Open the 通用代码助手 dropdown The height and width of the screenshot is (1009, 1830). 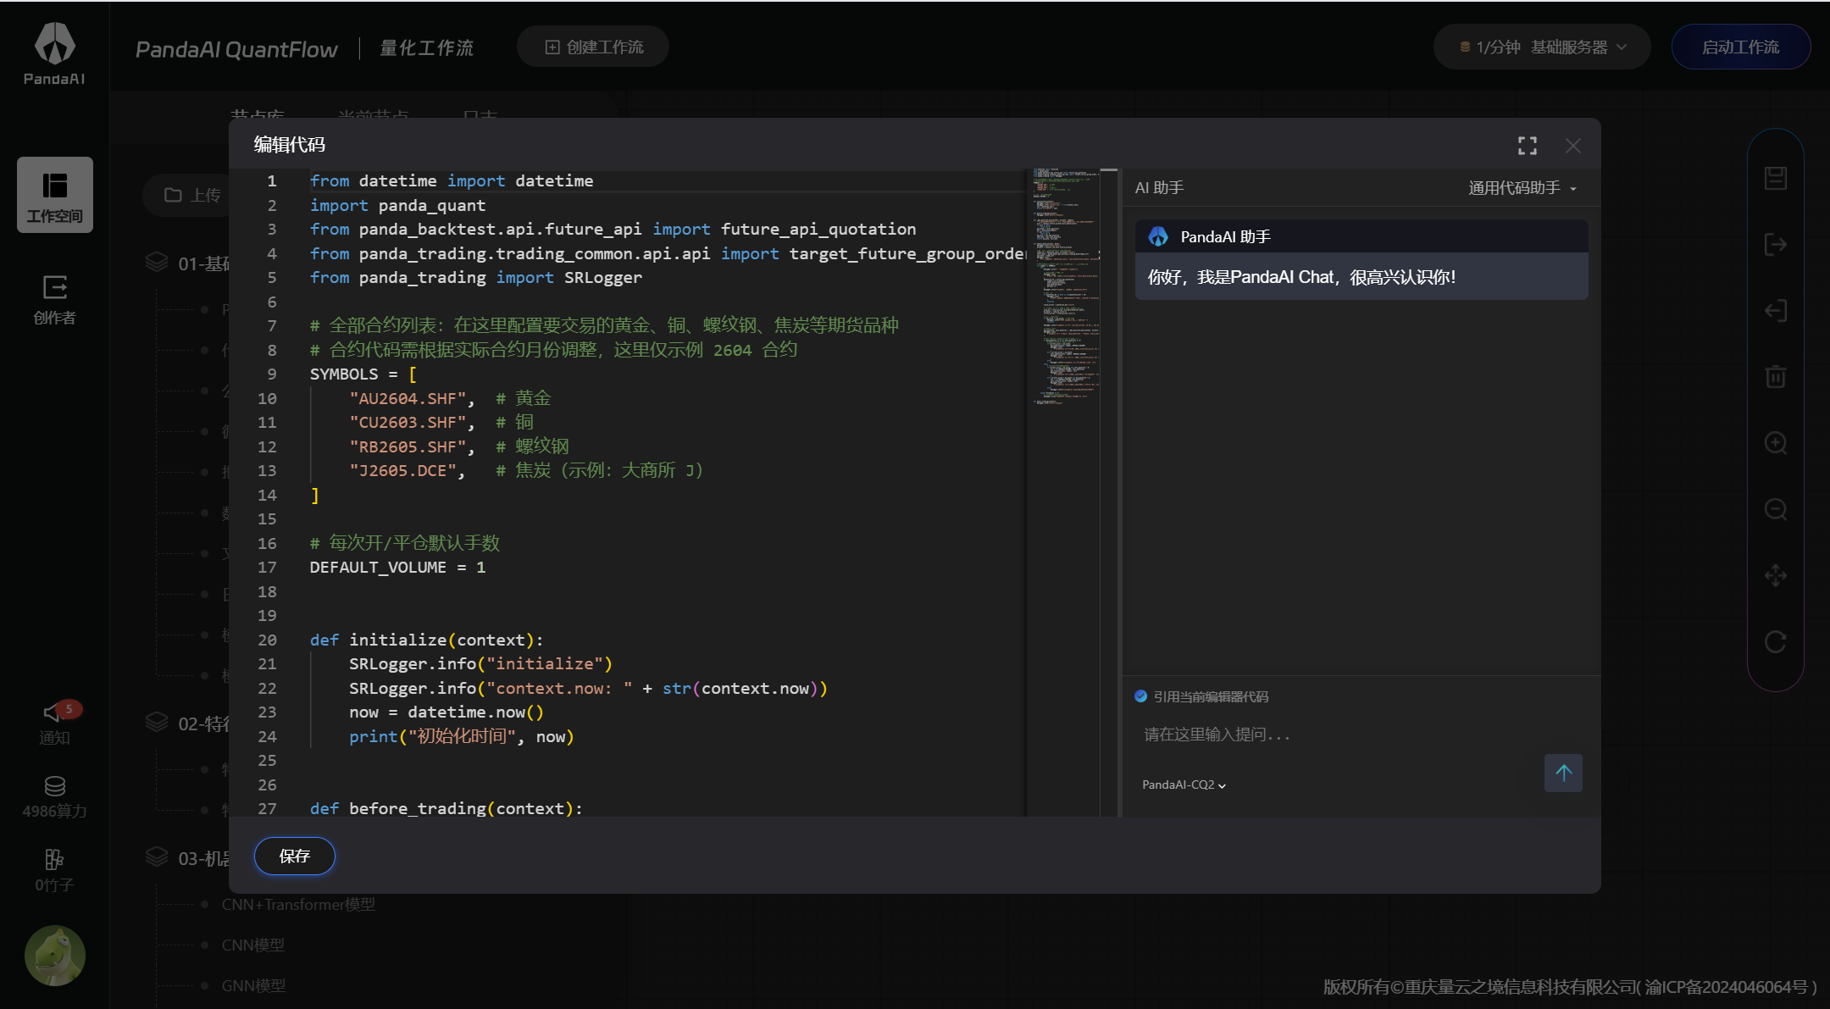pyautogui.click(x=1522, y=188)
